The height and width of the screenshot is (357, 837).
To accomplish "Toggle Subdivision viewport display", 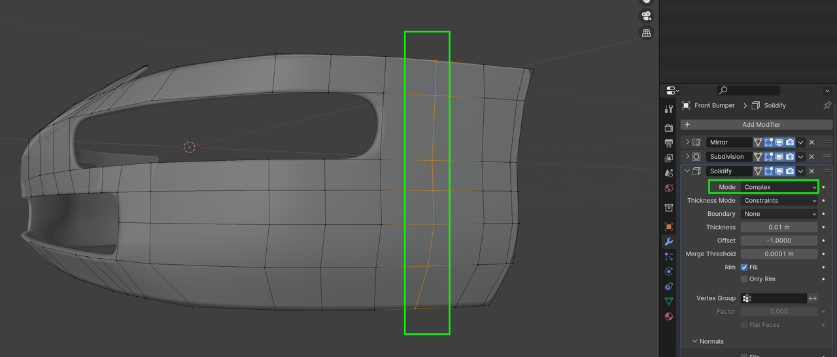I will coord(779,157).
